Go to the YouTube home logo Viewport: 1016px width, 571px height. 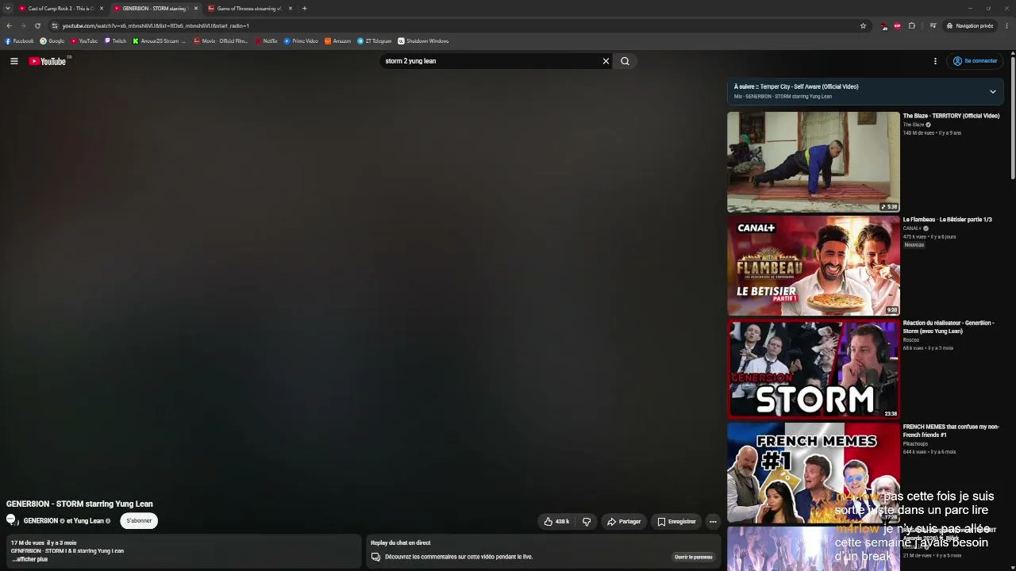[48, 61]
